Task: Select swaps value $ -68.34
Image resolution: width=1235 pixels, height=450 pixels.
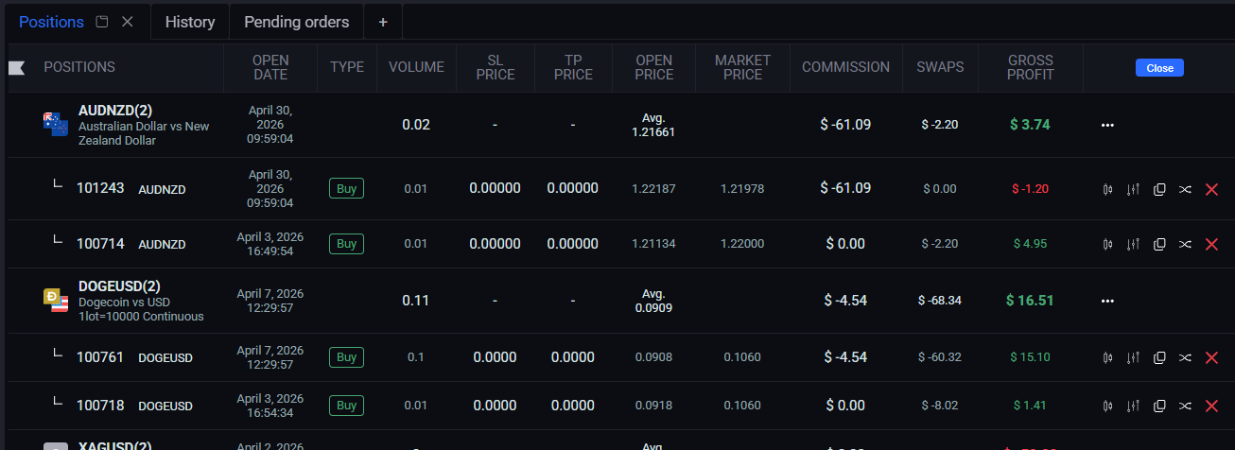Action: tap(940, 301)
